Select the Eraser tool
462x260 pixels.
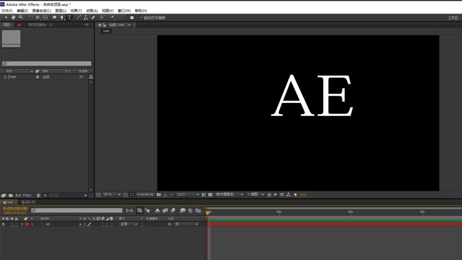tap(93, 18)
